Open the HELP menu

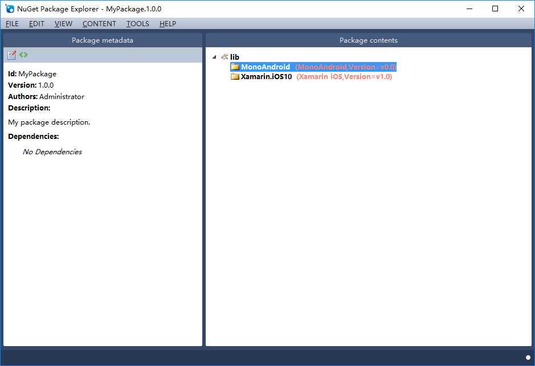(168, 24)
